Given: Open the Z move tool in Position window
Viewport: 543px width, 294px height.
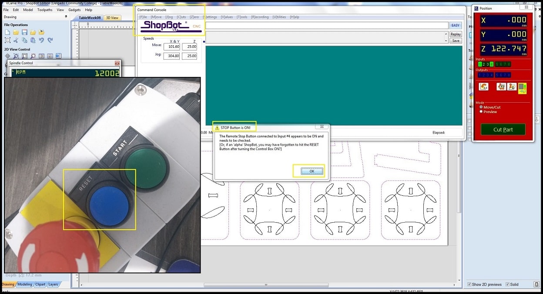Looking at the screenshot, I should click(512, 87).
